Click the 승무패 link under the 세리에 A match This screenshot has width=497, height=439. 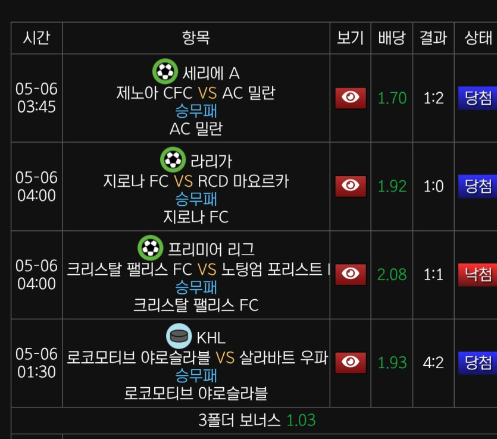196,111
